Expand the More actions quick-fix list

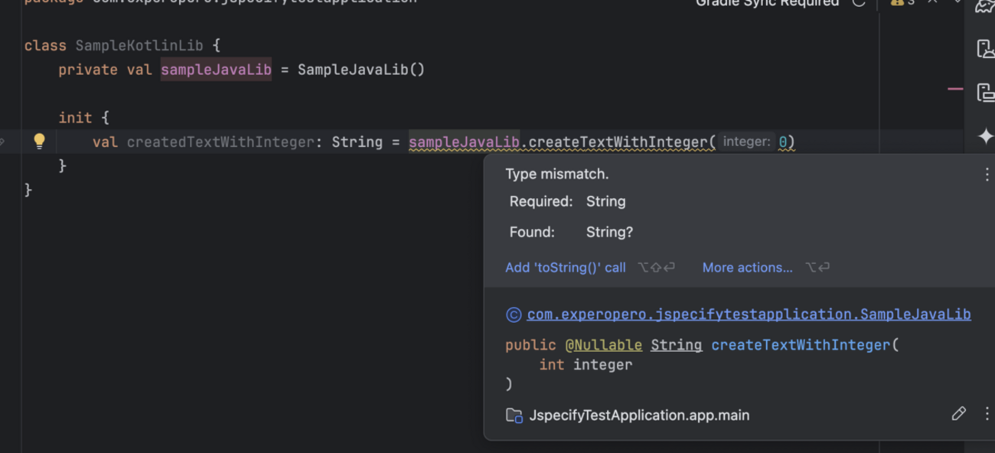[x=747, y=267]
